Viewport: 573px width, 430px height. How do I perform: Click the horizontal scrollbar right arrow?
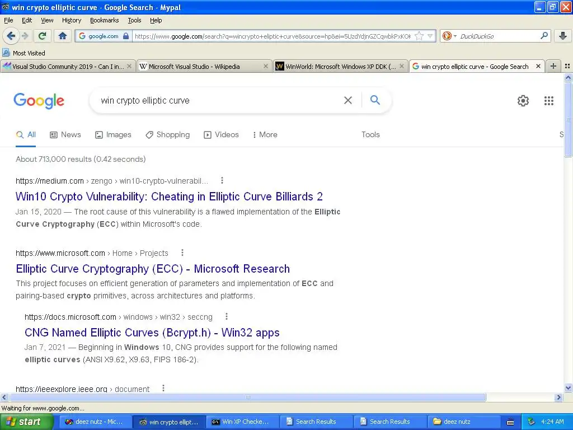tap(558, 397)
